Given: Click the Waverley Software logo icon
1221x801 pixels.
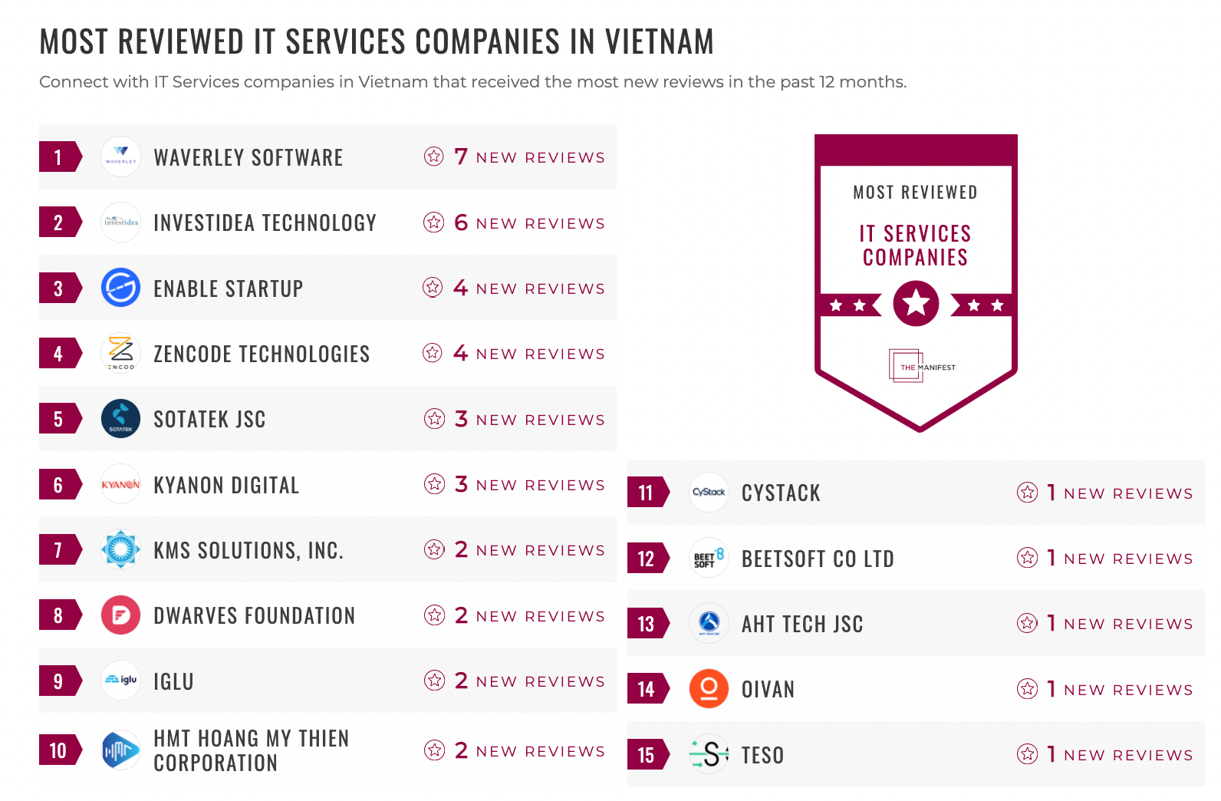Looking at the screenshot, I should click(120, 157).
